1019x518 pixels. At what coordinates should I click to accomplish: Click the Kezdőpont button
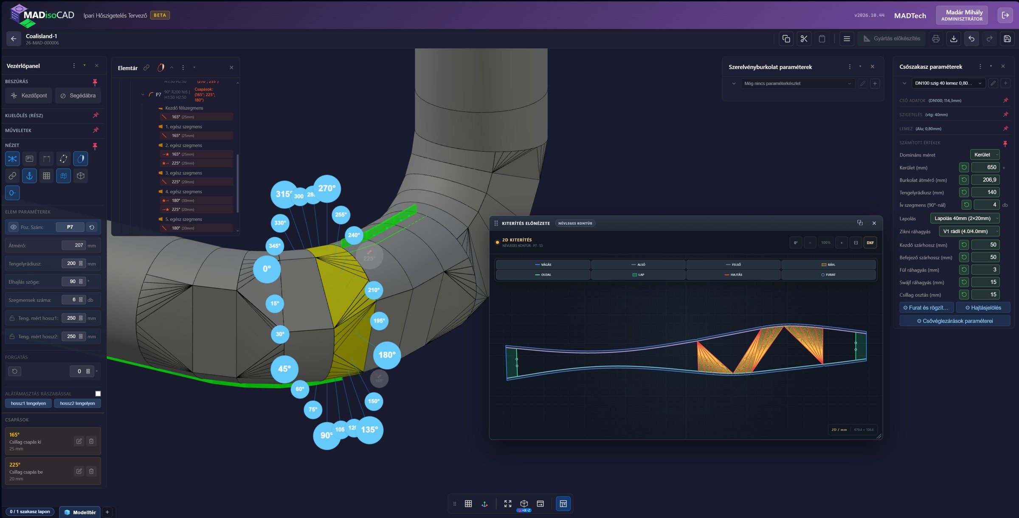pyautogui.click(x=29, y=96)
